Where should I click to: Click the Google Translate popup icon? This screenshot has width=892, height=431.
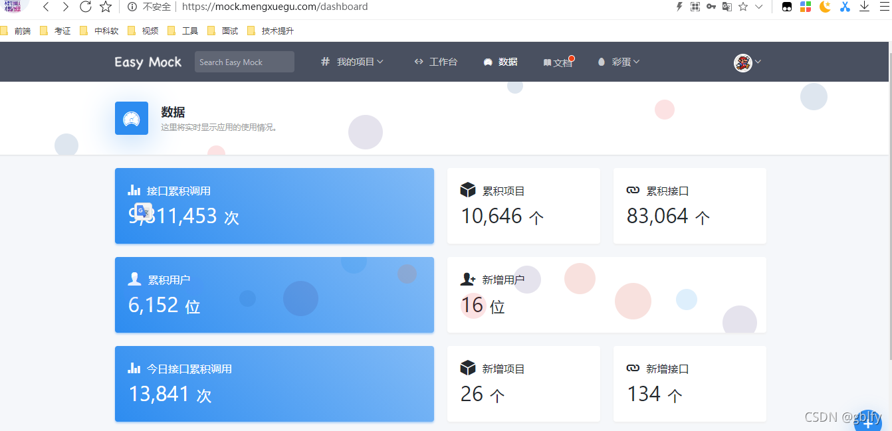[x=143, y=211]
